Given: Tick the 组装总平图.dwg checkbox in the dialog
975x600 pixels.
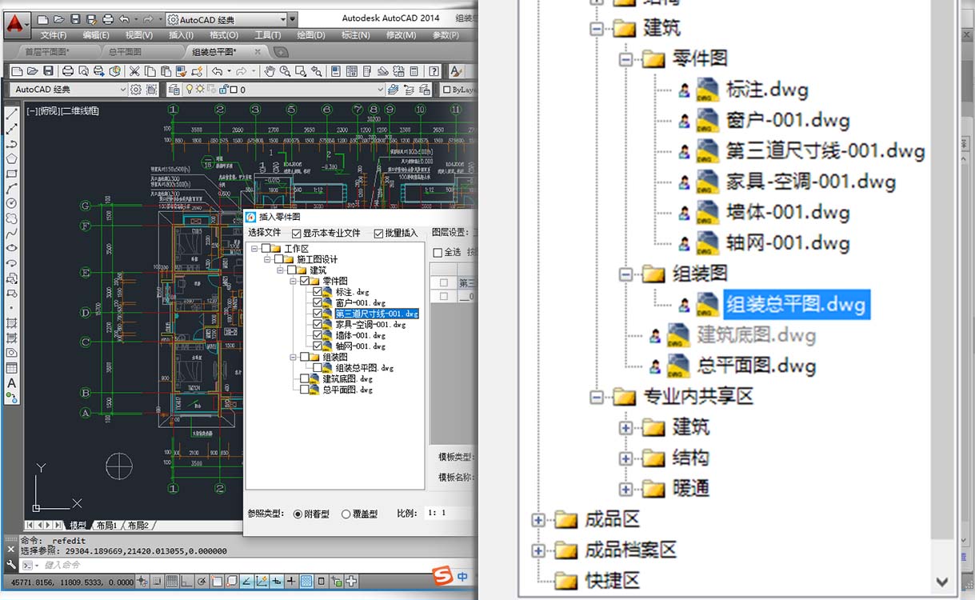Looking at the screenshot, I should point(318,368).
